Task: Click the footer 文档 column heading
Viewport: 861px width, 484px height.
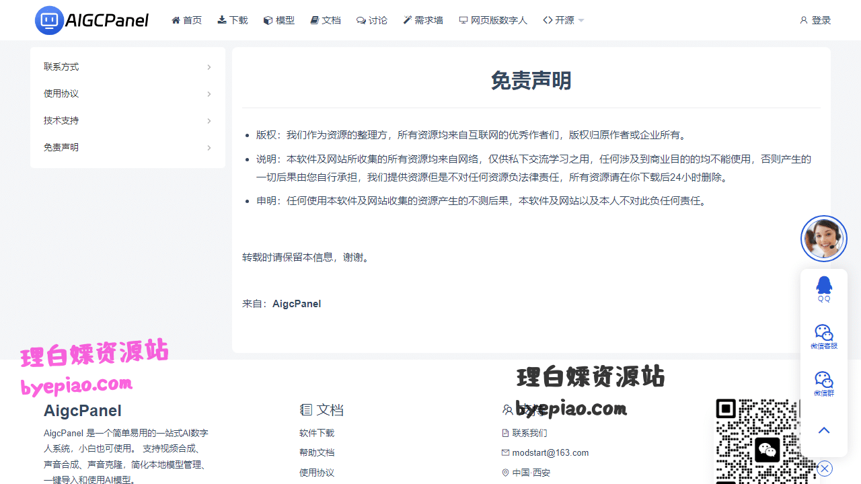Action: pos(322,409)
